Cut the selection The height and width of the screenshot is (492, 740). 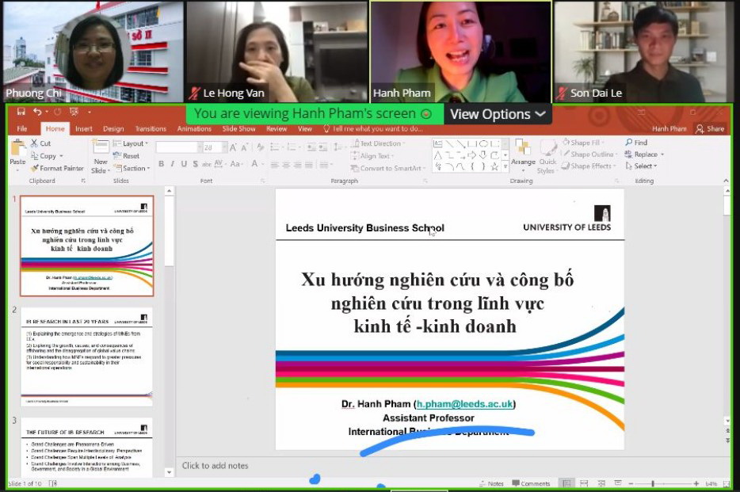tap(40, 143)
